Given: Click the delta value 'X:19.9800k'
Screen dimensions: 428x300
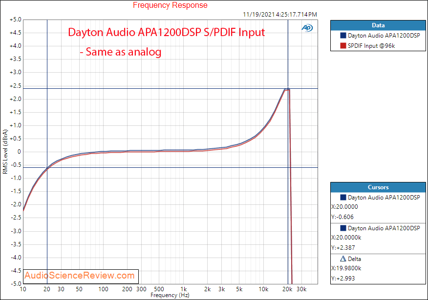Looking at the screenshot, I should 346,268.
